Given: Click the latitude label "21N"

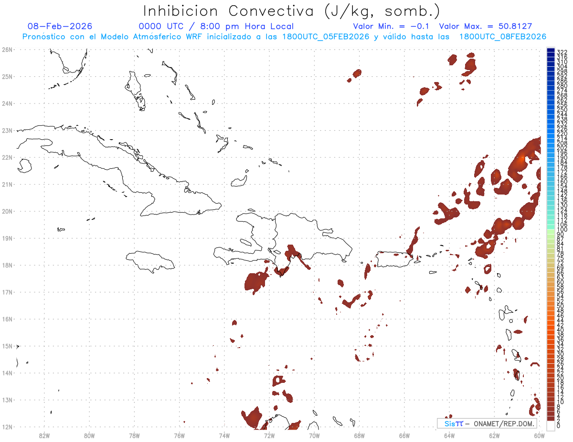Looking at the screenshot, I should (7, 184).
